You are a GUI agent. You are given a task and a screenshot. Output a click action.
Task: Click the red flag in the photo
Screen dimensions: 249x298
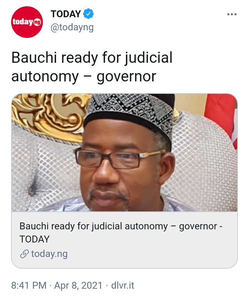coord(221,118)
